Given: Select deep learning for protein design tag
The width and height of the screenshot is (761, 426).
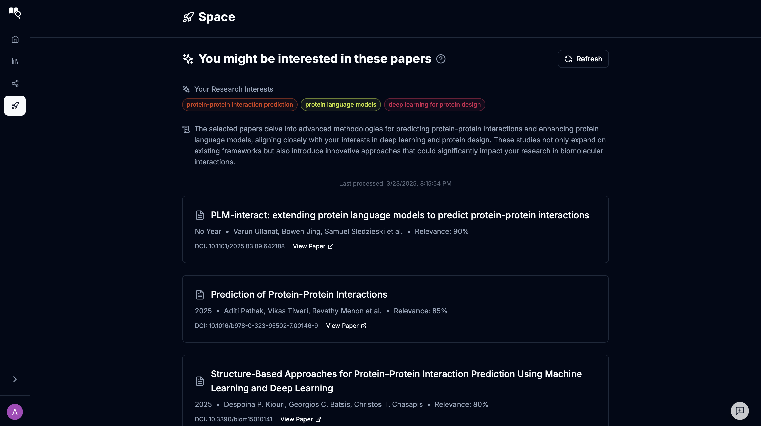Looking at the screenshot, I should point(434,105).
